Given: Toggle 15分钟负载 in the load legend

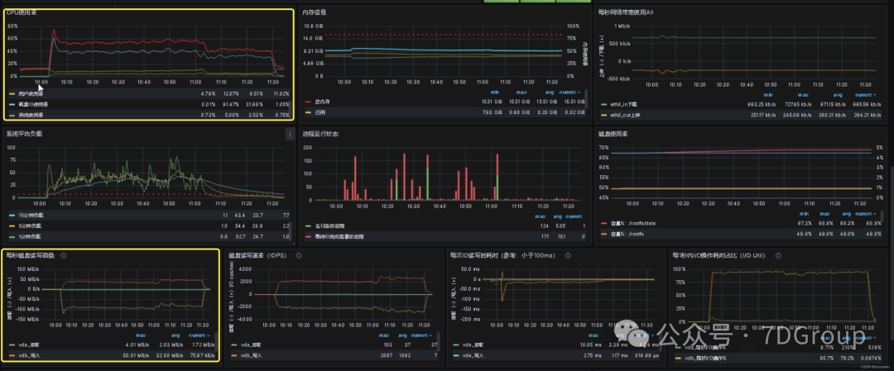Looking at the screenshot, I should pos(31,216).
